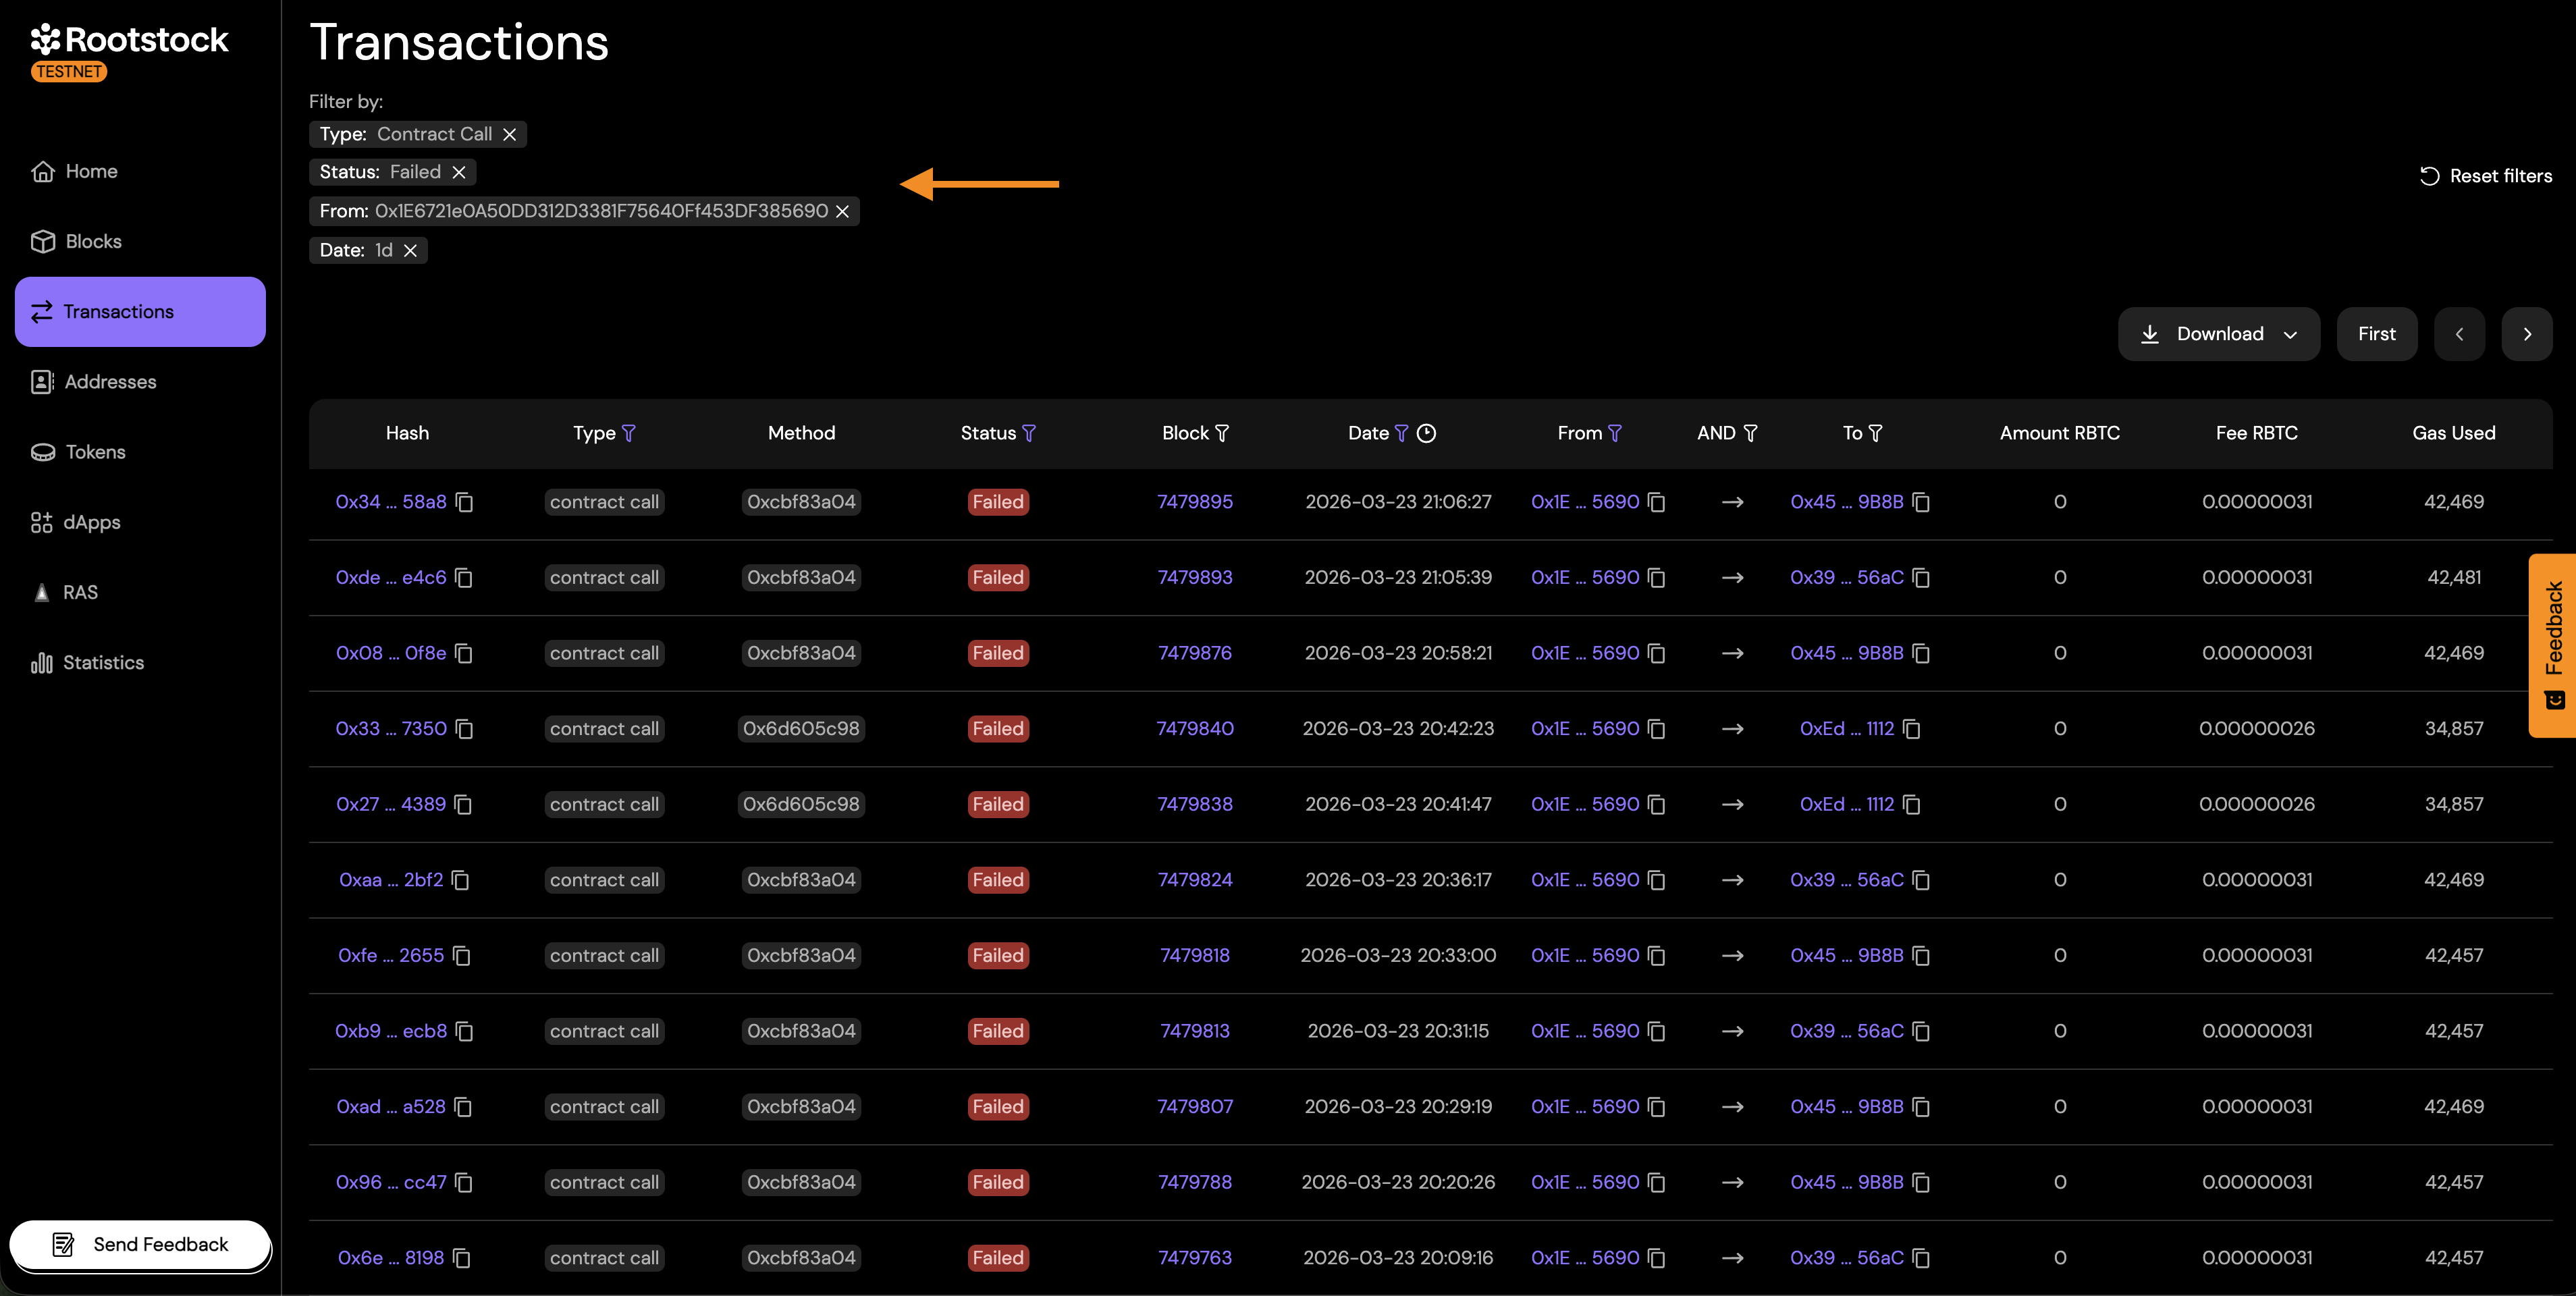
Task: Remove the Status Failed filter chip
Action: click(x=459, y=172)
